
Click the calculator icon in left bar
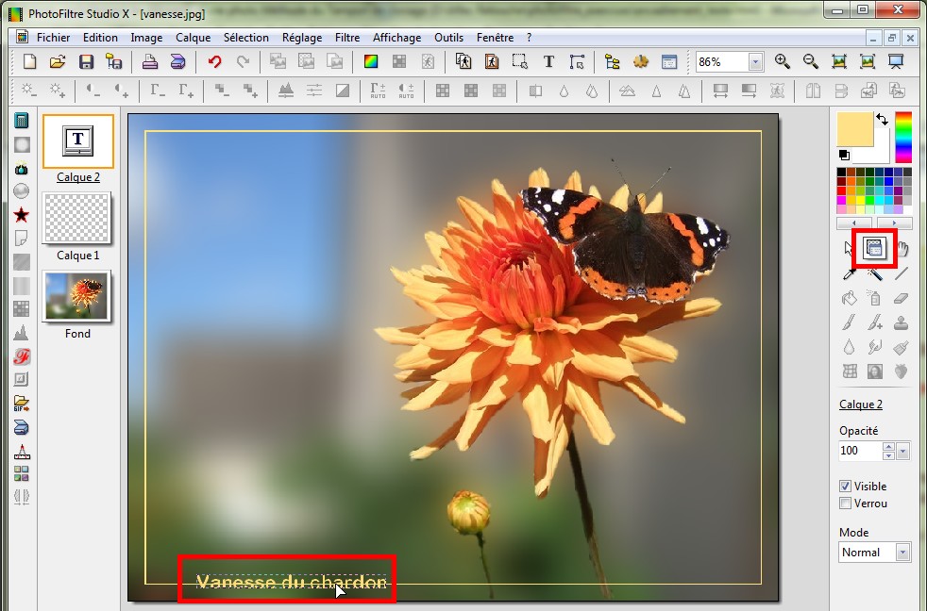[x=22, y=121]
